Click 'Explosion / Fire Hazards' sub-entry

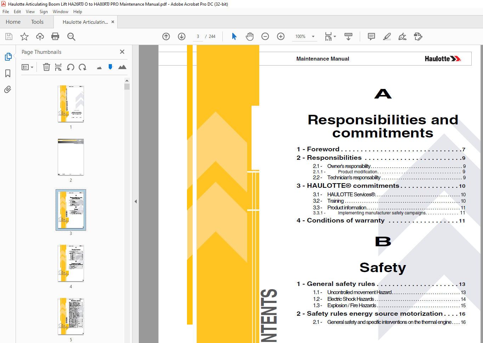(389, 305)
